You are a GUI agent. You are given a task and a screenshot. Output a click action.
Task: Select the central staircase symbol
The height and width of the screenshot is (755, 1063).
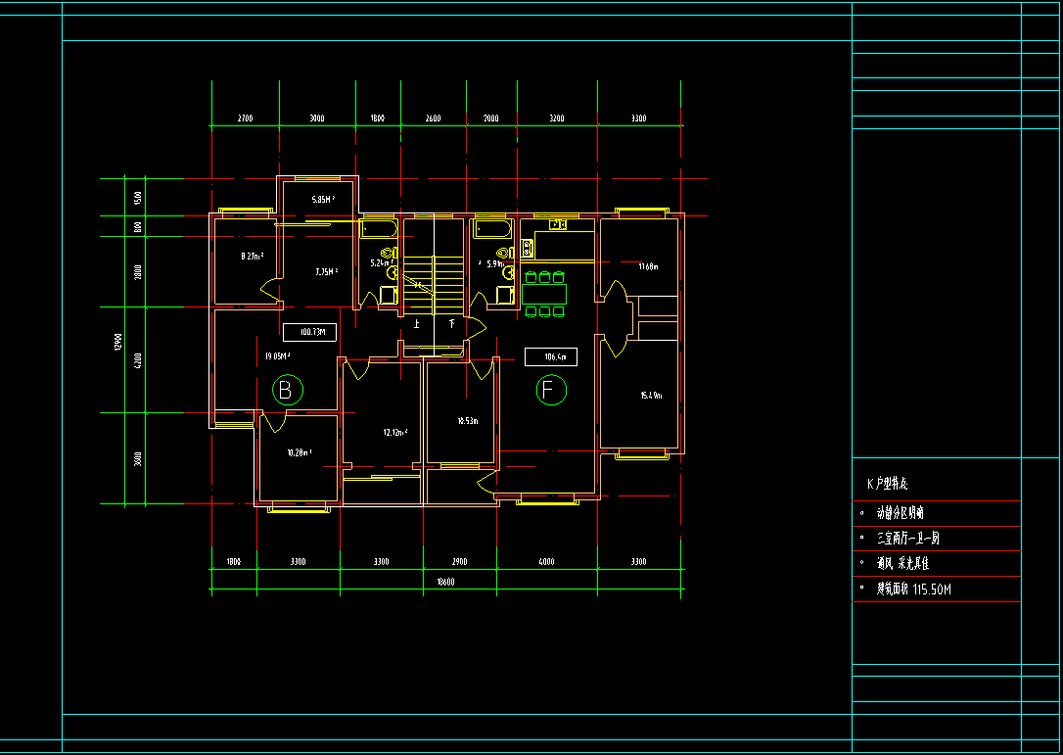(x=434, y=284)
